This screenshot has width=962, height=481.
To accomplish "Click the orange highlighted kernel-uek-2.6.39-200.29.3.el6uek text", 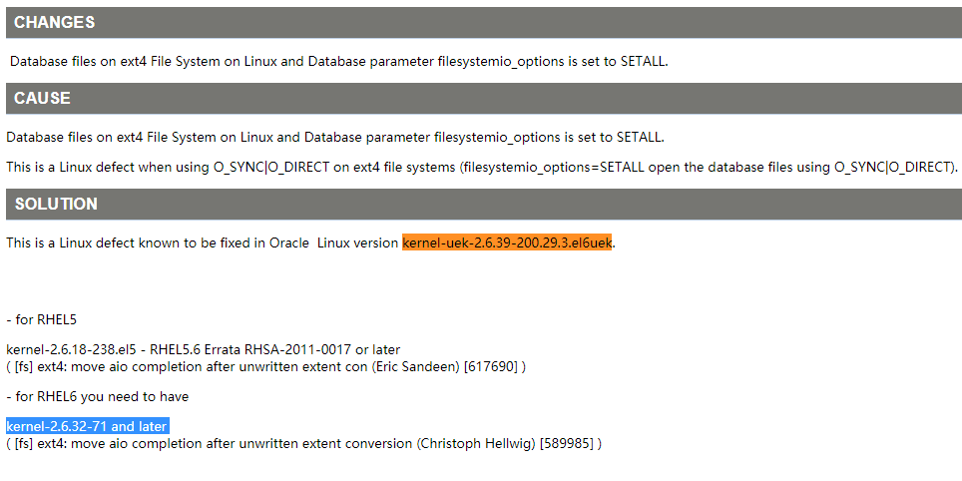I will tap(507, 242).
